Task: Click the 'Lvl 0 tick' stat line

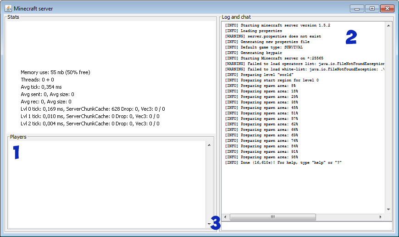Action: tap(93, 109)
